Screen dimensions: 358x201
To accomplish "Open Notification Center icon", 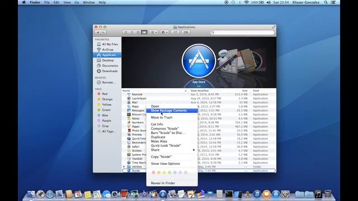I will pos(333,2).
